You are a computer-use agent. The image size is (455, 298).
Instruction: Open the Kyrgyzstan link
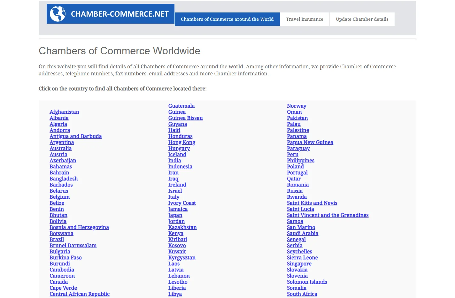(182, 257)
